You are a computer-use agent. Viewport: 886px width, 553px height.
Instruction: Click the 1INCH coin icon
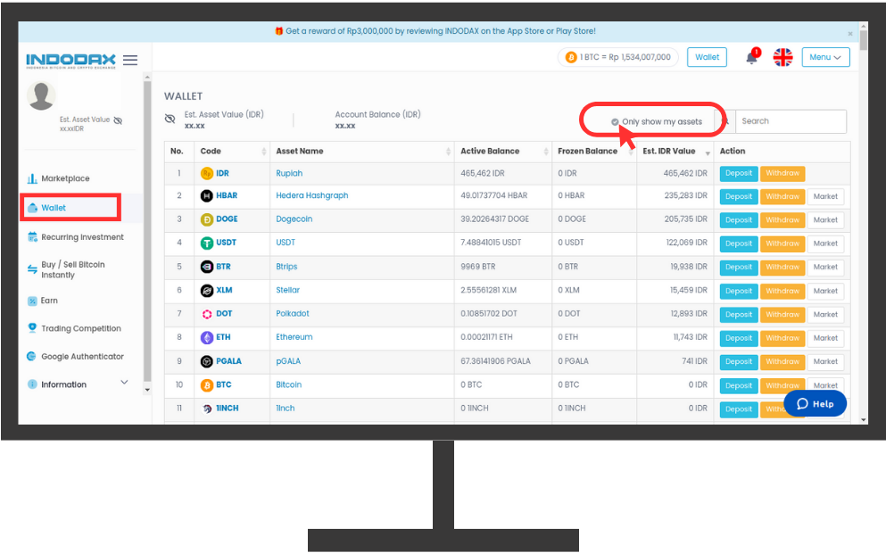(x=207, y=409)
